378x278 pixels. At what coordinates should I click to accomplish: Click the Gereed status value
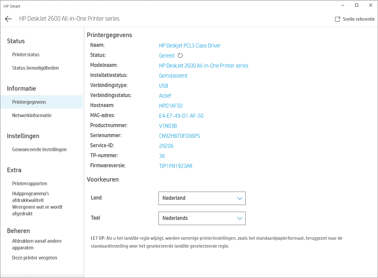tap(167, 56)
